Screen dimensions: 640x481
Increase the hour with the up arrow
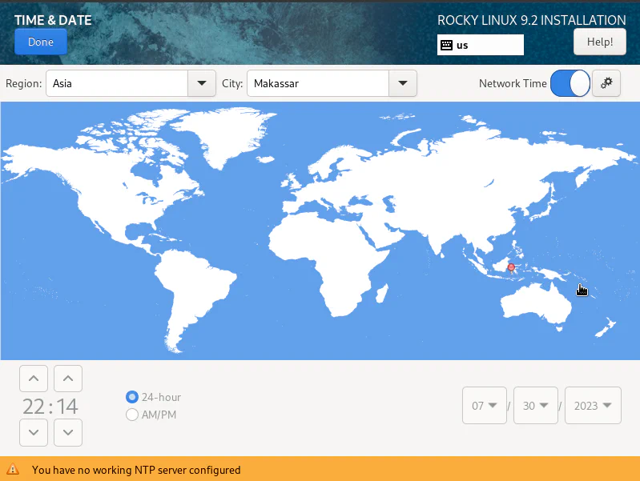[x=34, y=379]
